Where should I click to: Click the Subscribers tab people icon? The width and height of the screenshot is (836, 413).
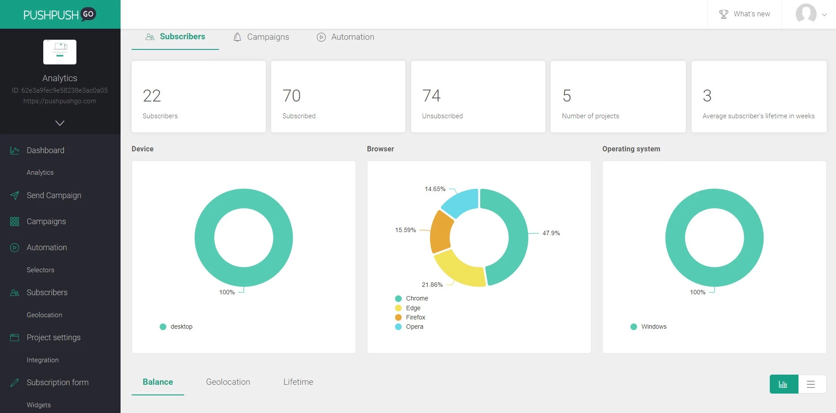point(150,37)
